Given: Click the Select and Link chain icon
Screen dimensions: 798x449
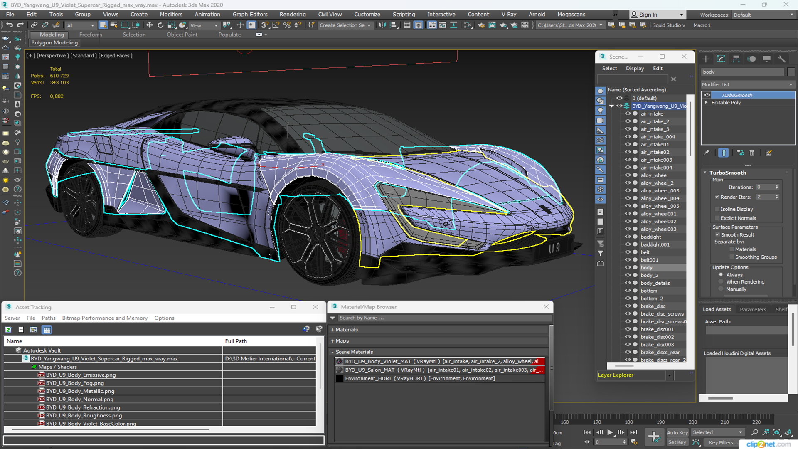Looking at the screenshot, I should point(34,25).
